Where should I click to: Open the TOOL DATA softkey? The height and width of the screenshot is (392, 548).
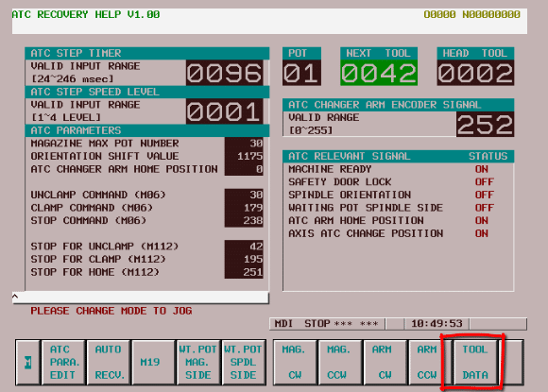click(475, 363)
